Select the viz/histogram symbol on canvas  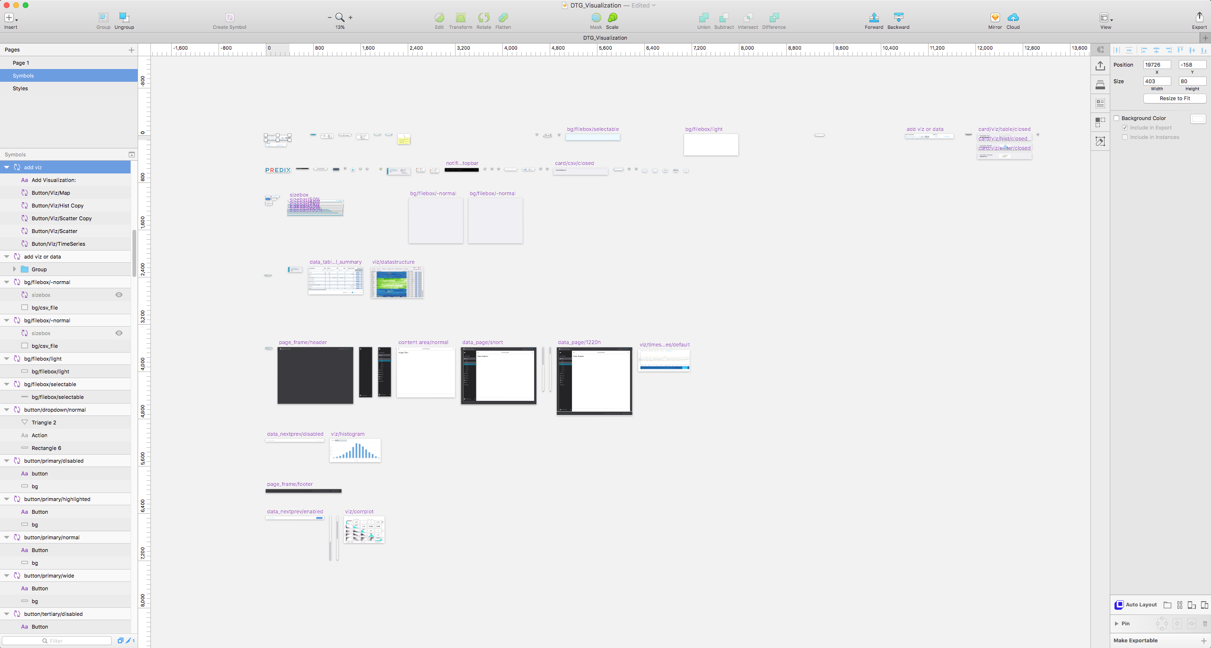point(355,450)
